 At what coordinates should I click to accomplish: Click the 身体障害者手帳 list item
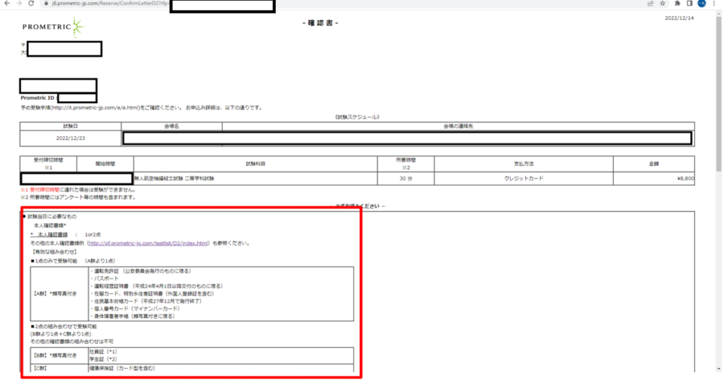tap(132, 316)
